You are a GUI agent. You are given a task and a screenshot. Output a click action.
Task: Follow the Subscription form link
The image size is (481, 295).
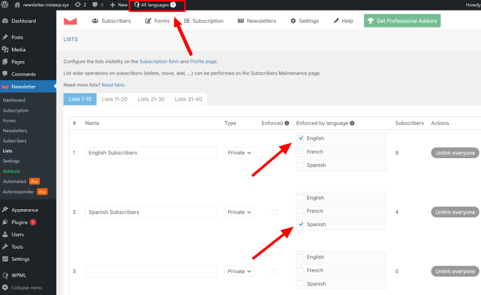[x=159, y=61]
